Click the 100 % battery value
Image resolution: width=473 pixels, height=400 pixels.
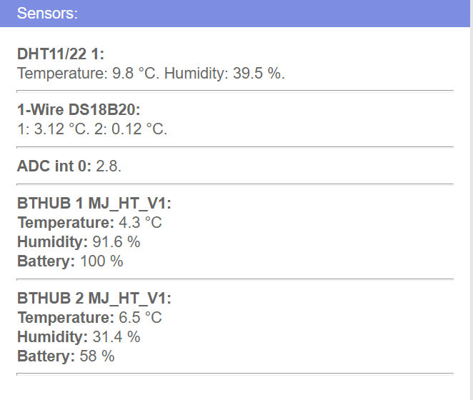[101, 261]
